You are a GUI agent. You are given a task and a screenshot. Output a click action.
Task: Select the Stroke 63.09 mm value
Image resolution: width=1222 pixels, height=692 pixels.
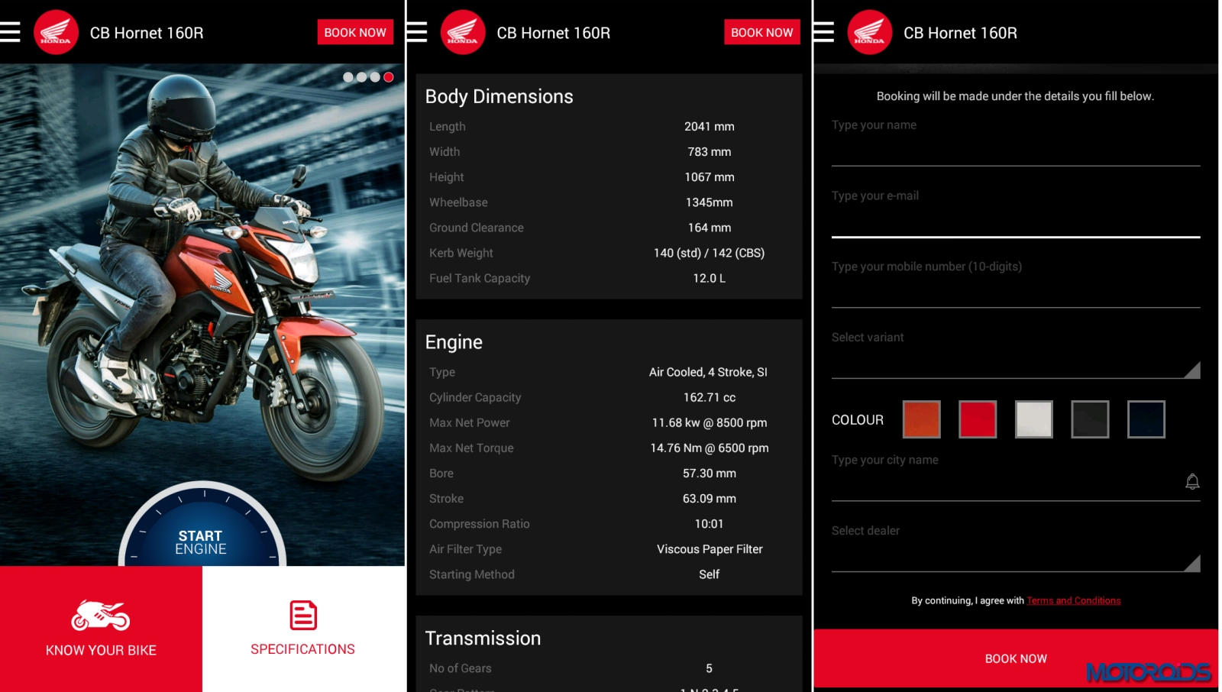pos(709,499)
